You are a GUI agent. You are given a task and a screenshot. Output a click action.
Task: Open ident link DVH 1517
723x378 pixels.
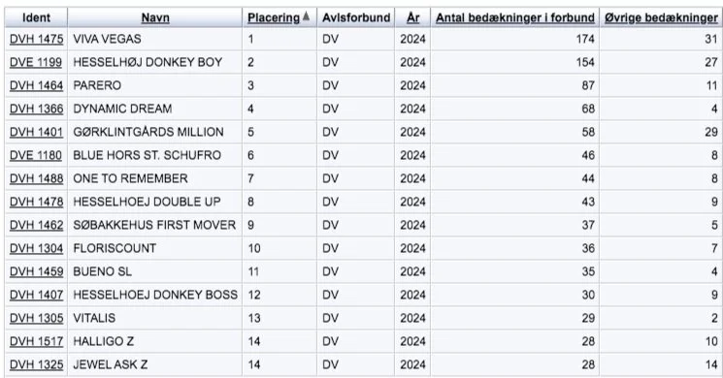tap(37, 341)
